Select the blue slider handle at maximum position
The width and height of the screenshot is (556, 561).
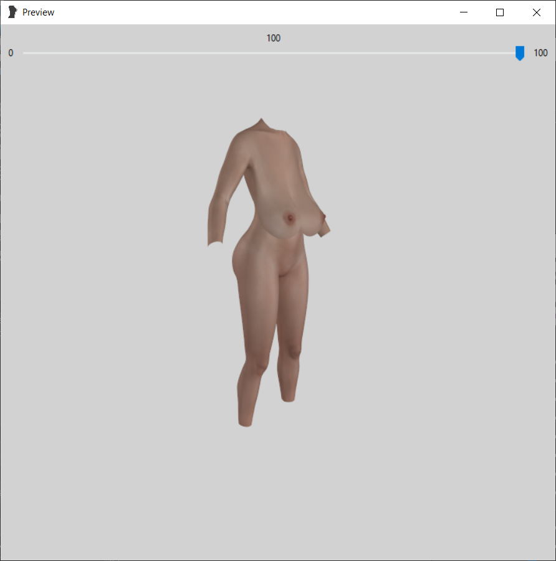point(519,53)
